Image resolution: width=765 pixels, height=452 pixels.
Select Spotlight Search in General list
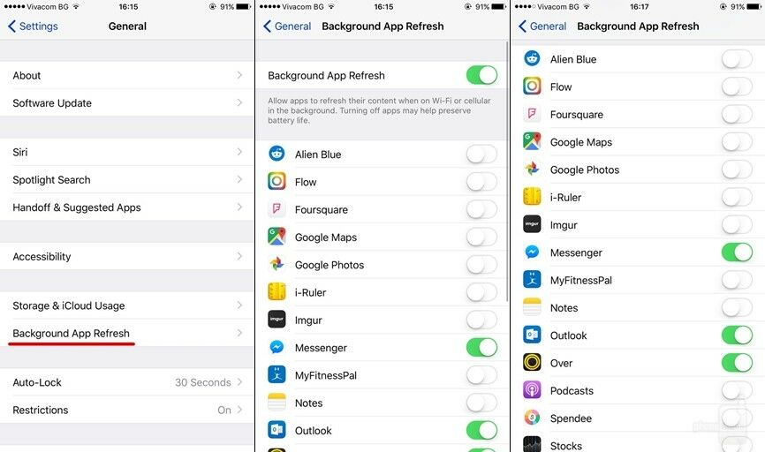127,179
